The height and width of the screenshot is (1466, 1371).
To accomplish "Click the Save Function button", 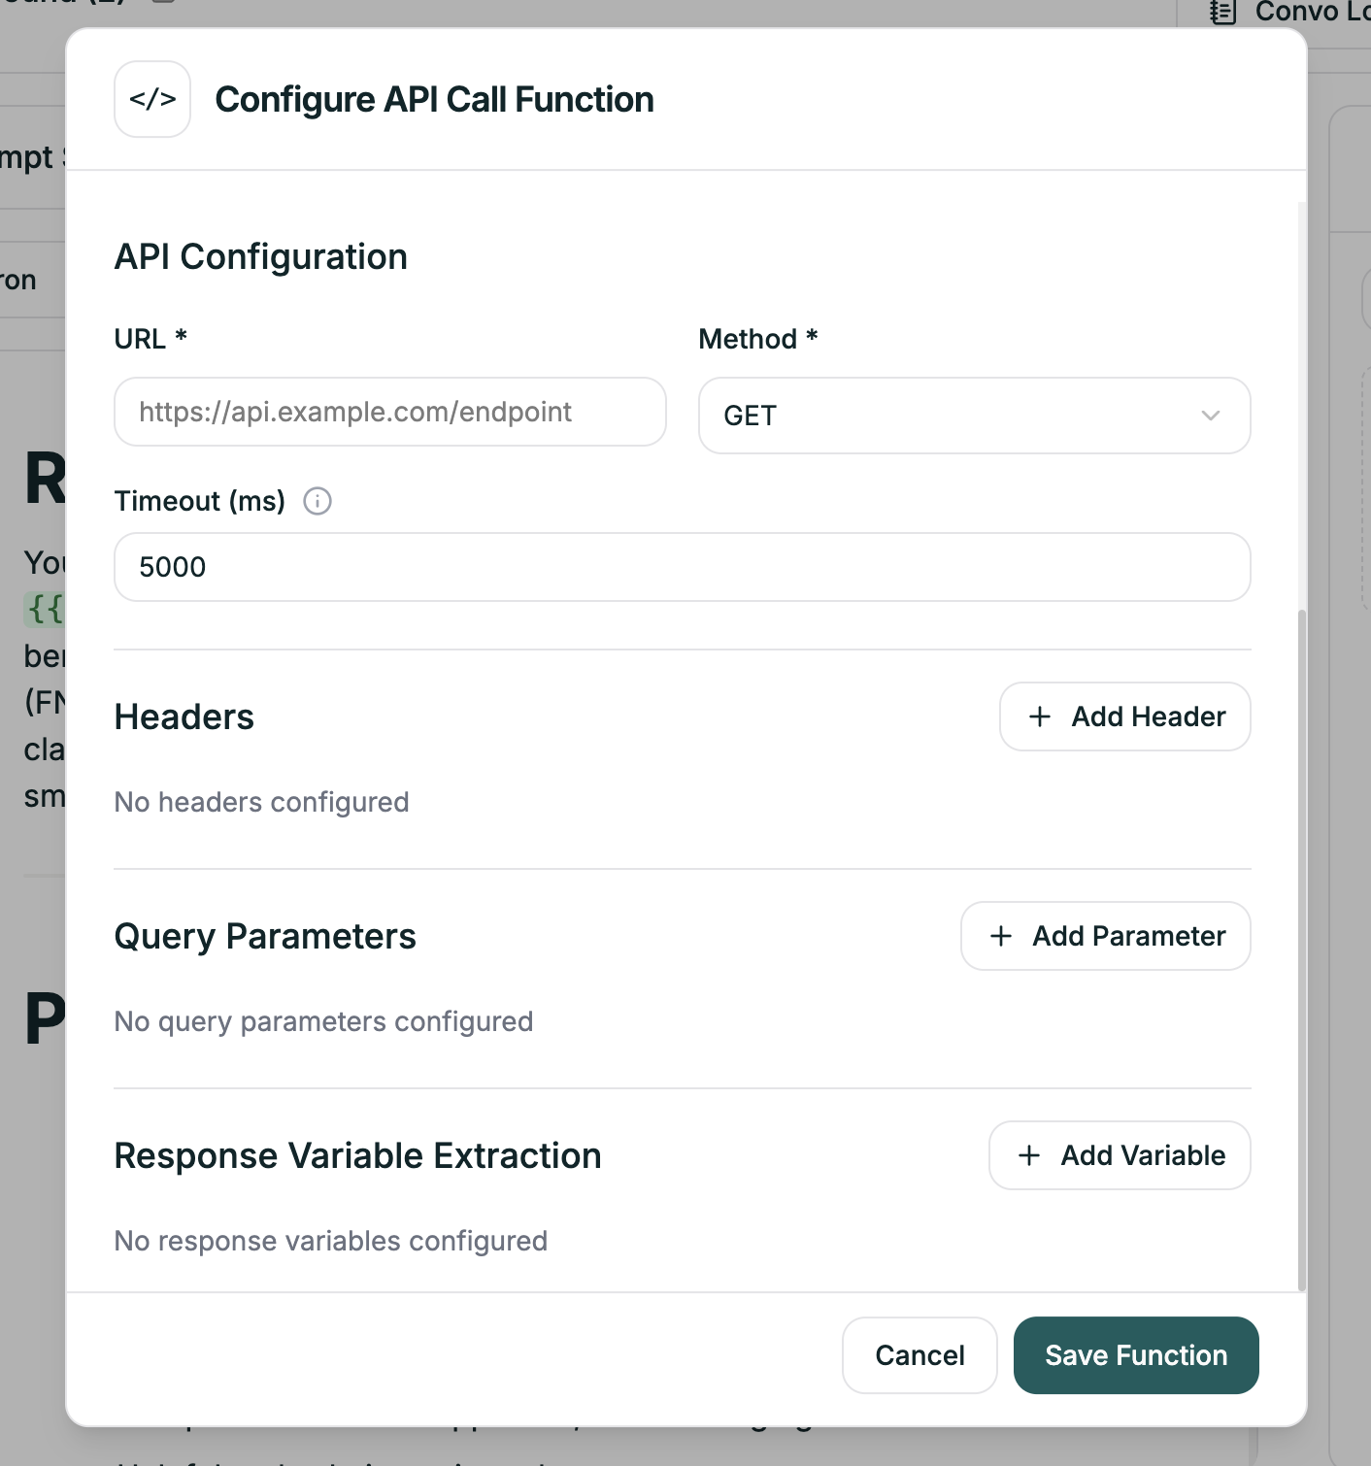I will [x=1135, y=1355].
